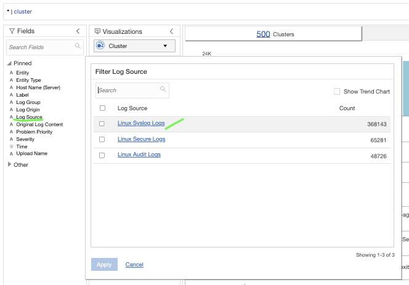Check the Linux Syslog Logs row checkbox
This screenshot has width=409, height=285.
102,124
